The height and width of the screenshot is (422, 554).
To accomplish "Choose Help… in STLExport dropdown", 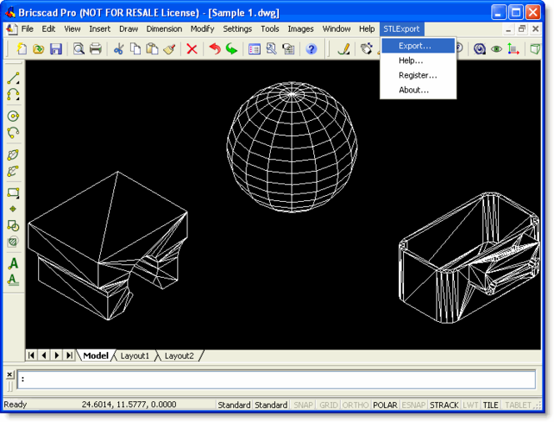I will point(418,61).
